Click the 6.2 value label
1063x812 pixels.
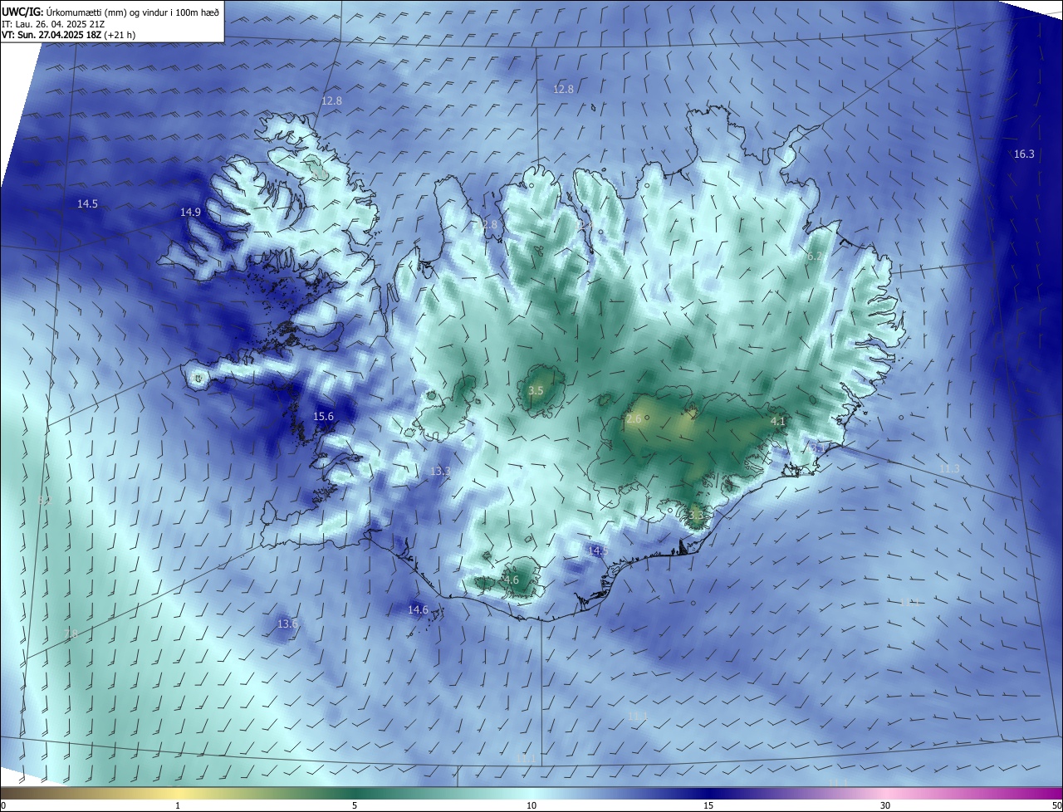[815, 257]
